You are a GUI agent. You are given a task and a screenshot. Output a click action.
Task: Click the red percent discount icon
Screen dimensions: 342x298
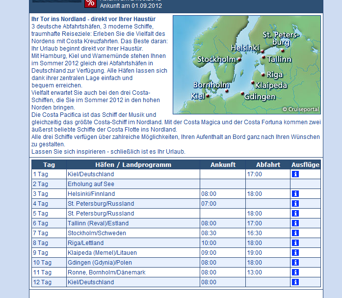[90, 3]
